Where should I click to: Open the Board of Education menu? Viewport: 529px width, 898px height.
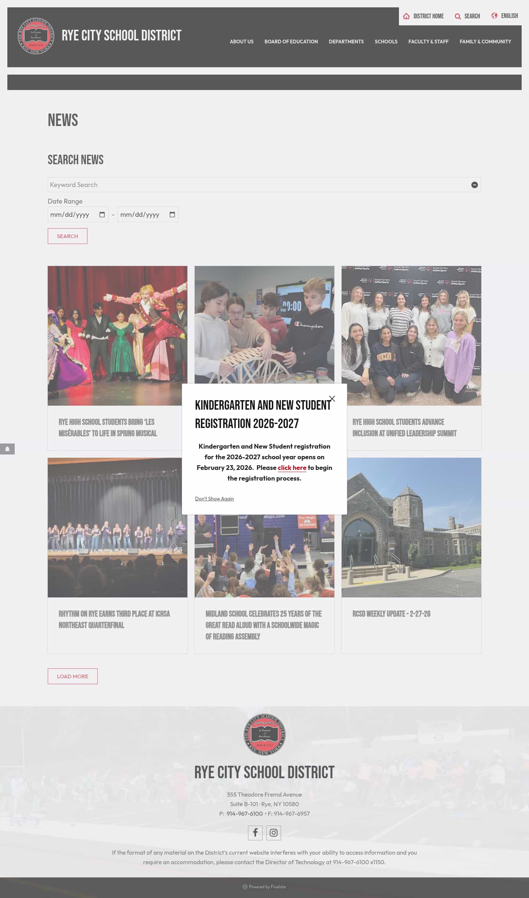[291, 42]
